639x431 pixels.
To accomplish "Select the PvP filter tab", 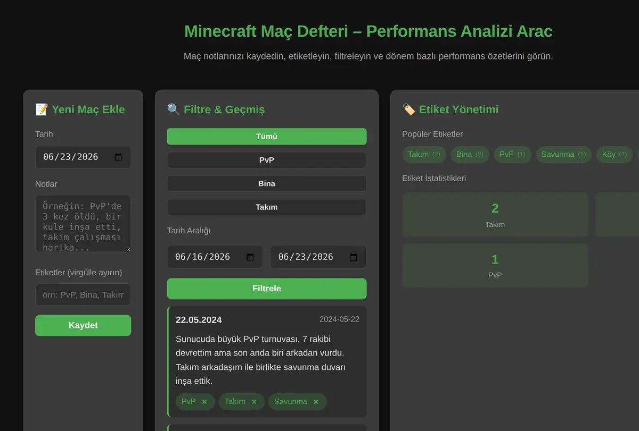I will (267, 160).
